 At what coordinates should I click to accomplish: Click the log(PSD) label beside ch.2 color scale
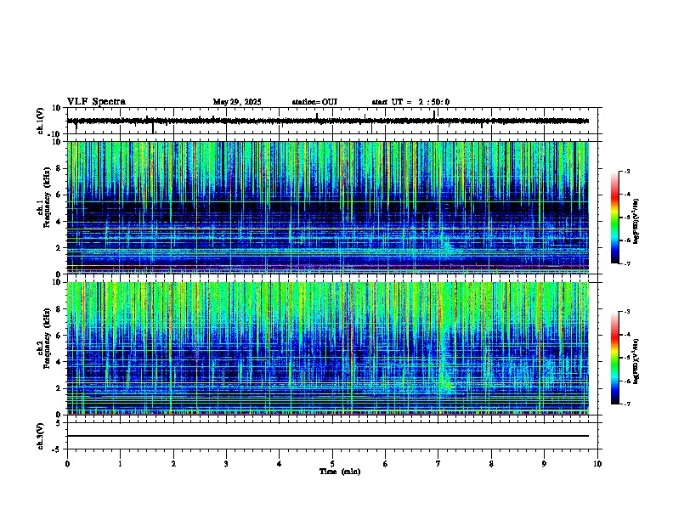[636, 361]
